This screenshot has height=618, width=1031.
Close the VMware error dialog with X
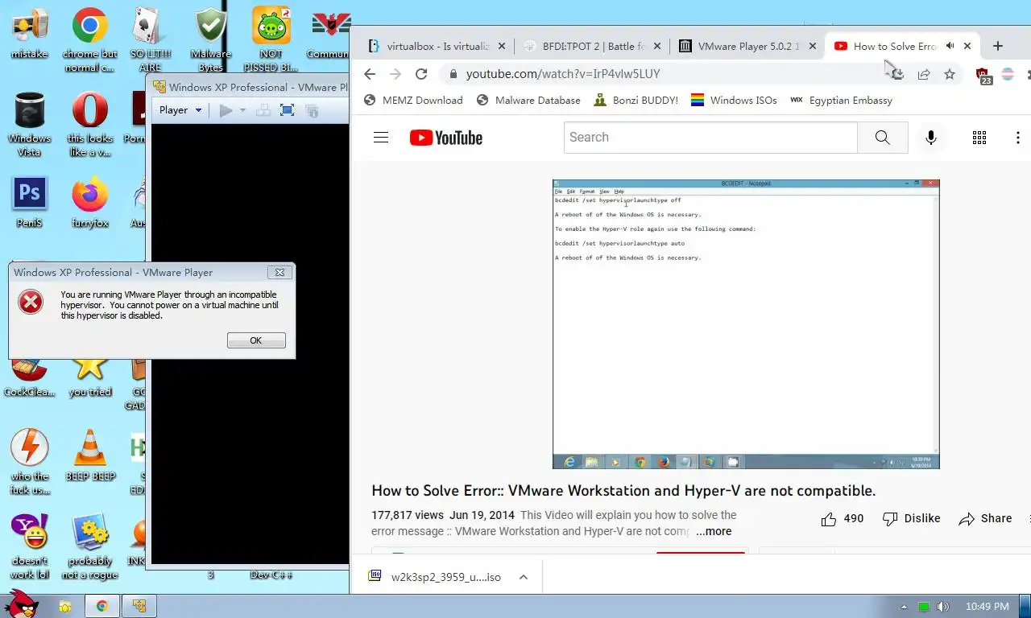[279, 273]
